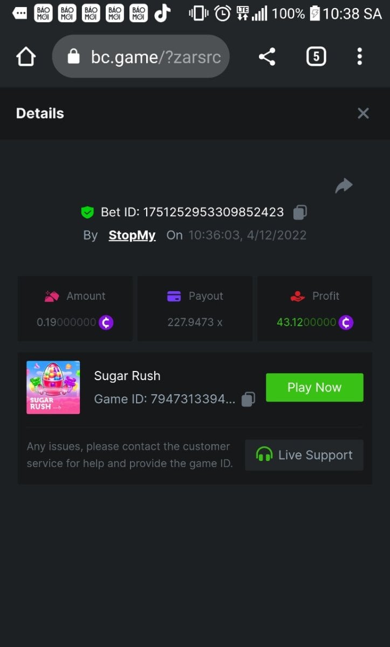
Task: Tap the site lock icon in address bar
Action: 74,57
